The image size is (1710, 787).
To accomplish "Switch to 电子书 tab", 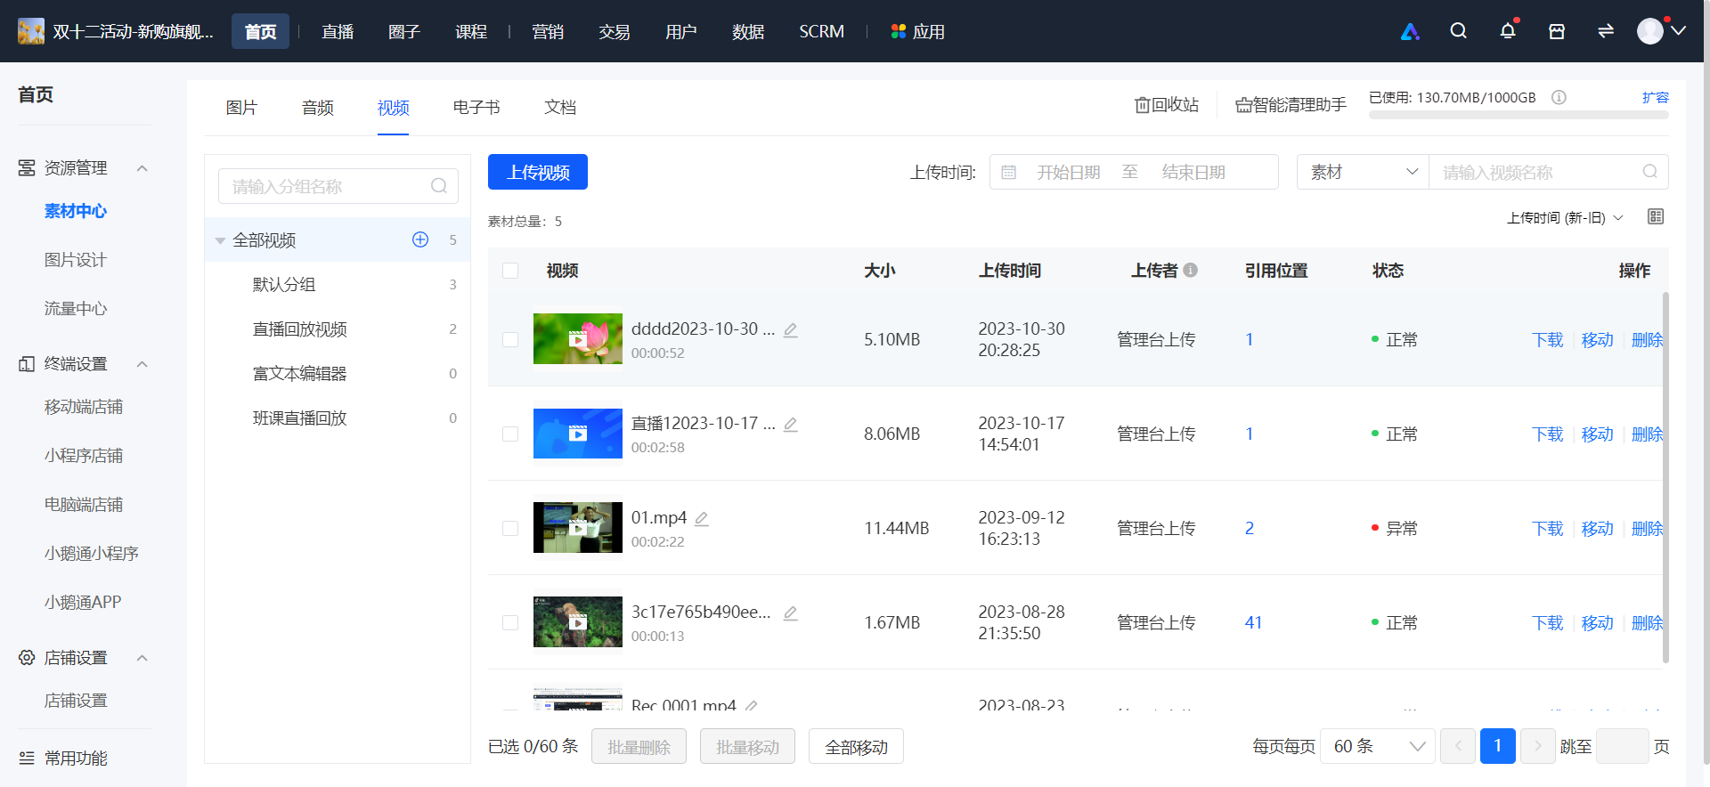I will [x=476, y=108].
